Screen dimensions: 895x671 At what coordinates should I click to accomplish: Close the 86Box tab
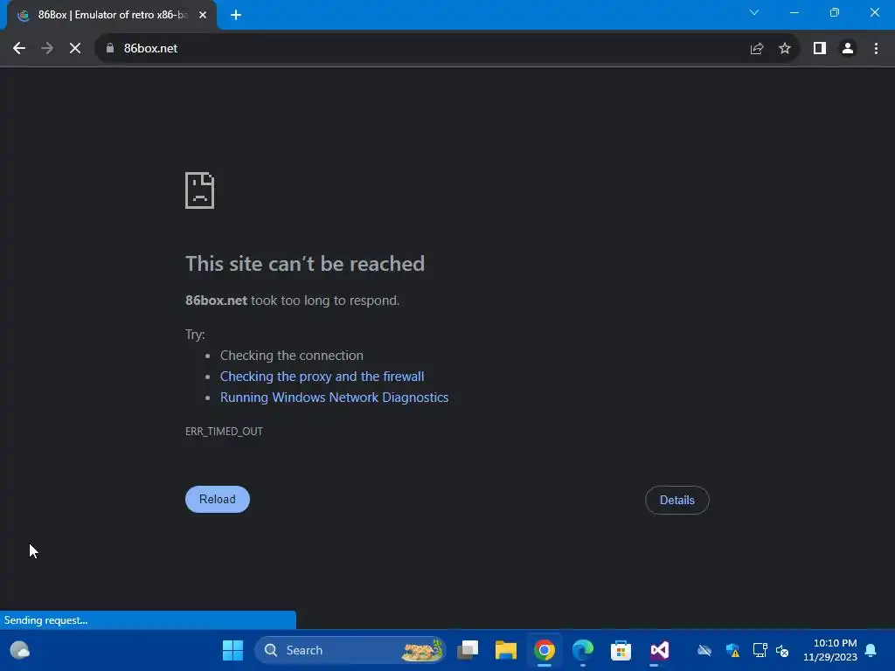pos(203,15)
